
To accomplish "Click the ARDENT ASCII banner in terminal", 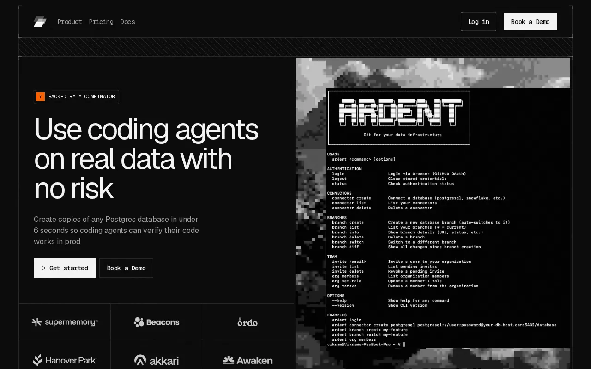I will [x=400, y=112].
